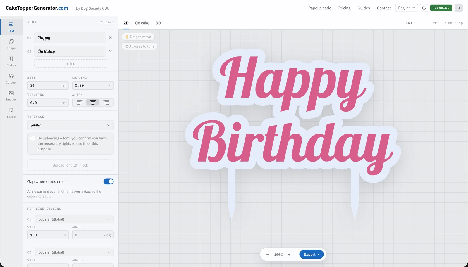Edit the Size field showing 36

tap(48, 85)
